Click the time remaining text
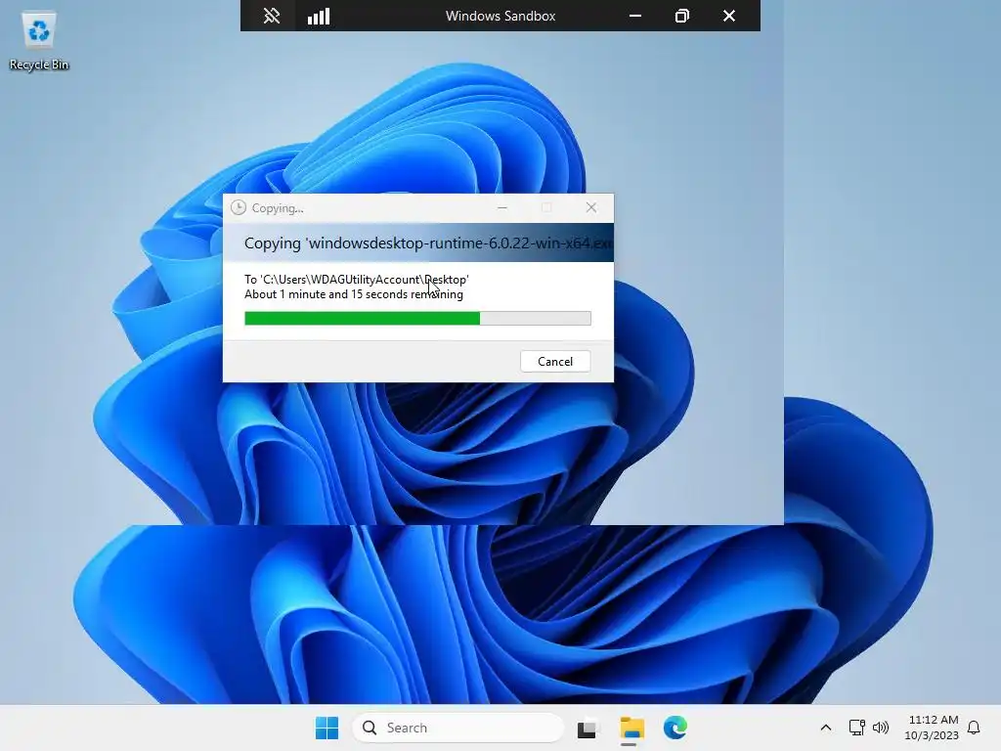1001x751 pixels. [354, 294]
